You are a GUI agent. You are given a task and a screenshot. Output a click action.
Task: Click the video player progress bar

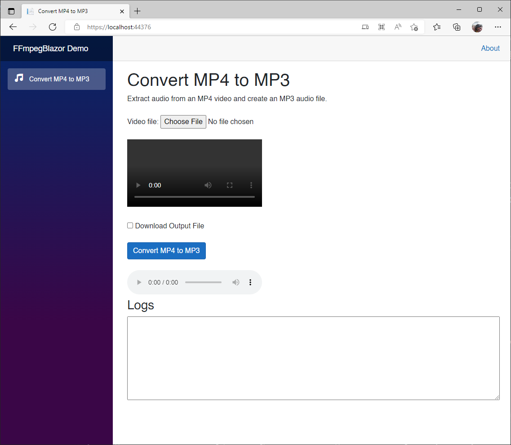click(195, 197)
